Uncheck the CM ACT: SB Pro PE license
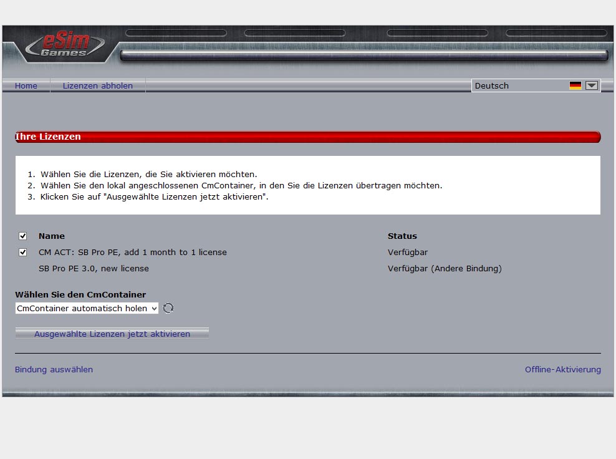616x459 pixels. [23, 253]
